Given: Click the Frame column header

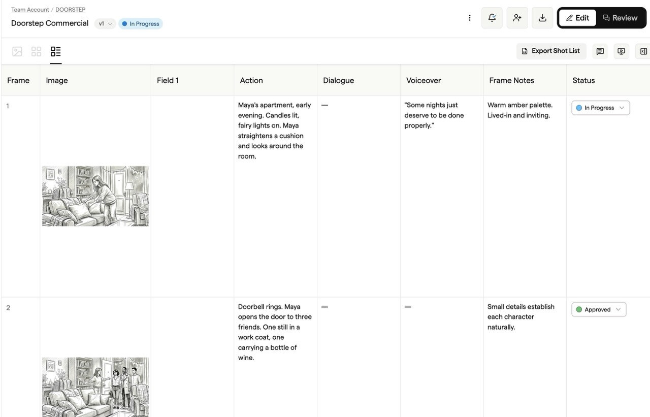Looking at the screenshot, I should point(20,80).
